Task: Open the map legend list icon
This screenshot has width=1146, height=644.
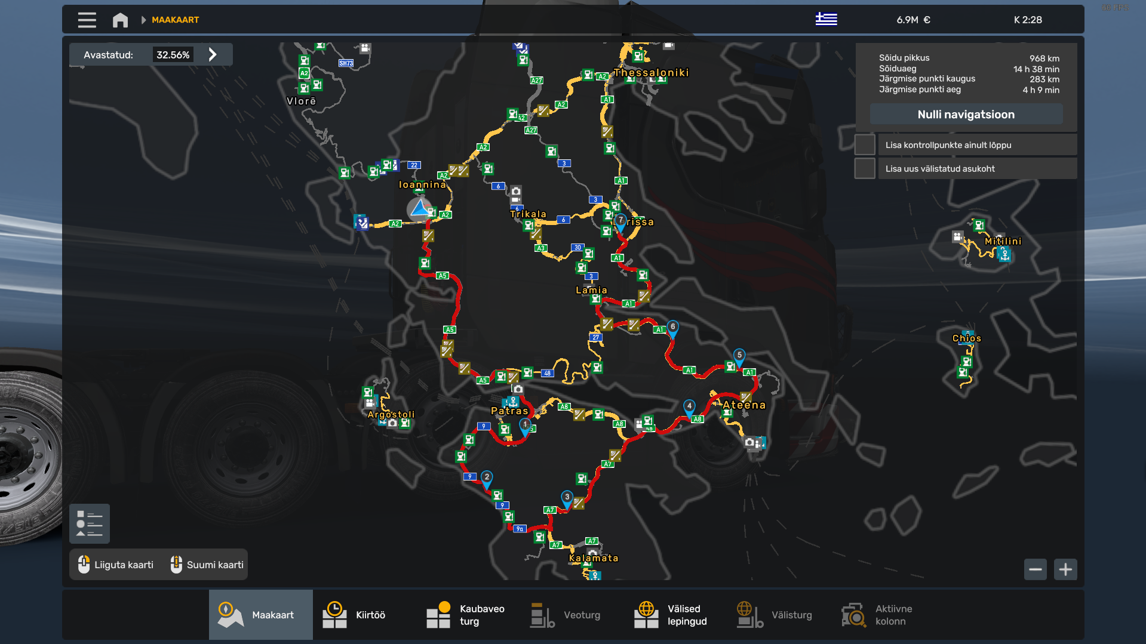Action: [90, 523]
